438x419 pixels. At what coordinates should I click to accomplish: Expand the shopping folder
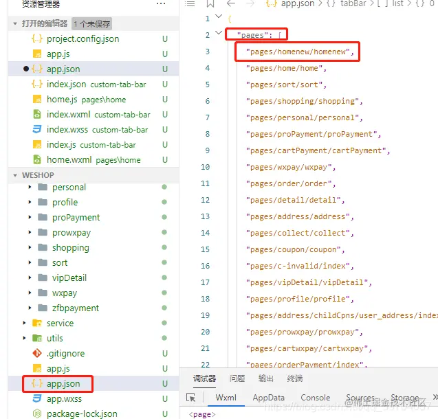point(30,247)
